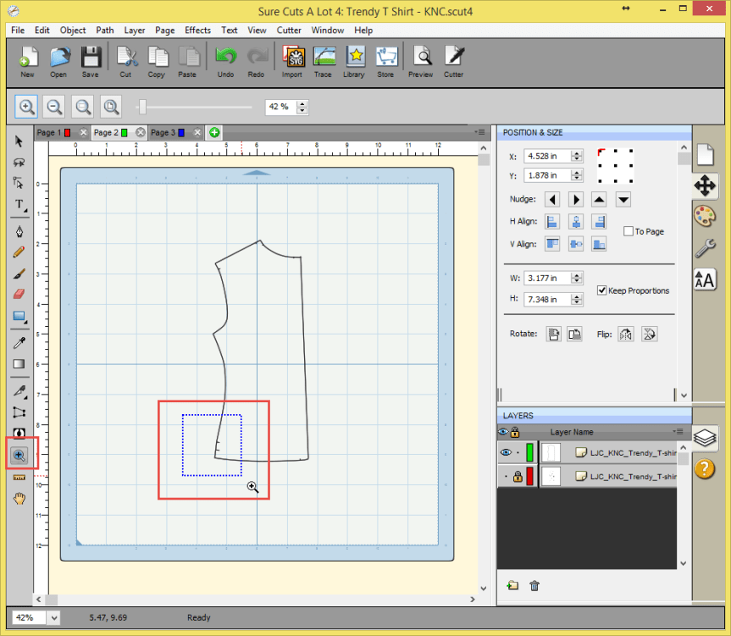Toggle the Keep Proportions checkbox
The image size is (731, 636).
coord(602,290)
